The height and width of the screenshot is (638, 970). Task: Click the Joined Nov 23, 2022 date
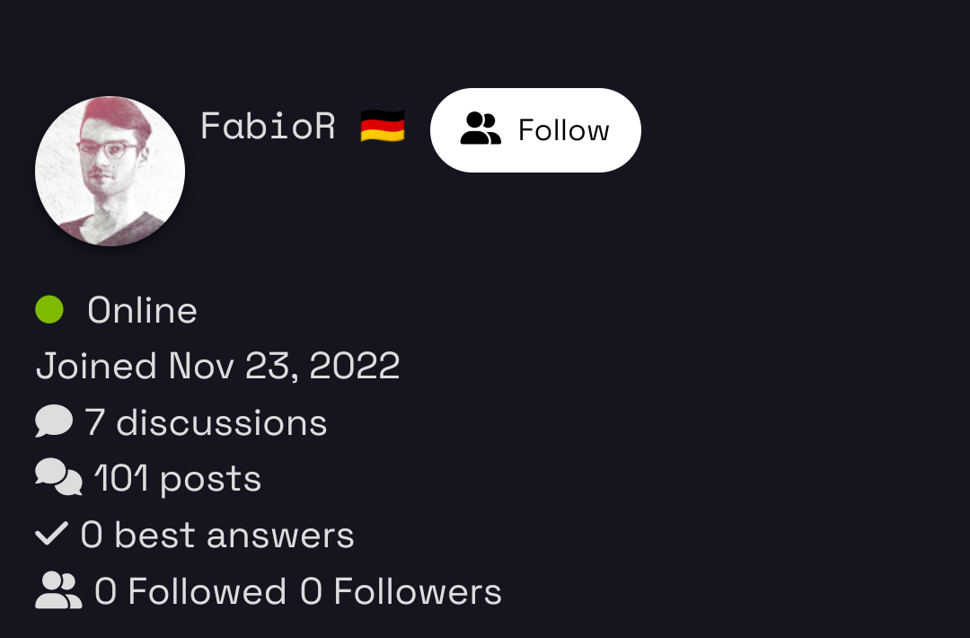pyautogui.click(x=217, y=367)
